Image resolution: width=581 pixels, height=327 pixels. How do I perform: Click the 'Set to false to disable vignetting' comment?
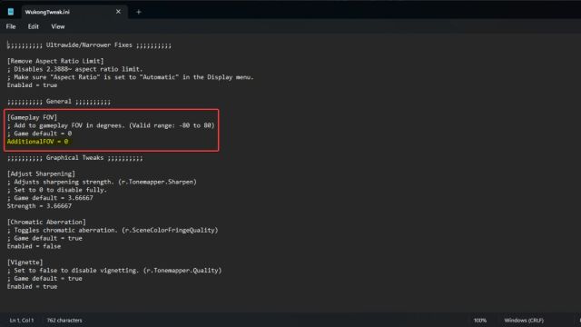(x=114, y=271)
